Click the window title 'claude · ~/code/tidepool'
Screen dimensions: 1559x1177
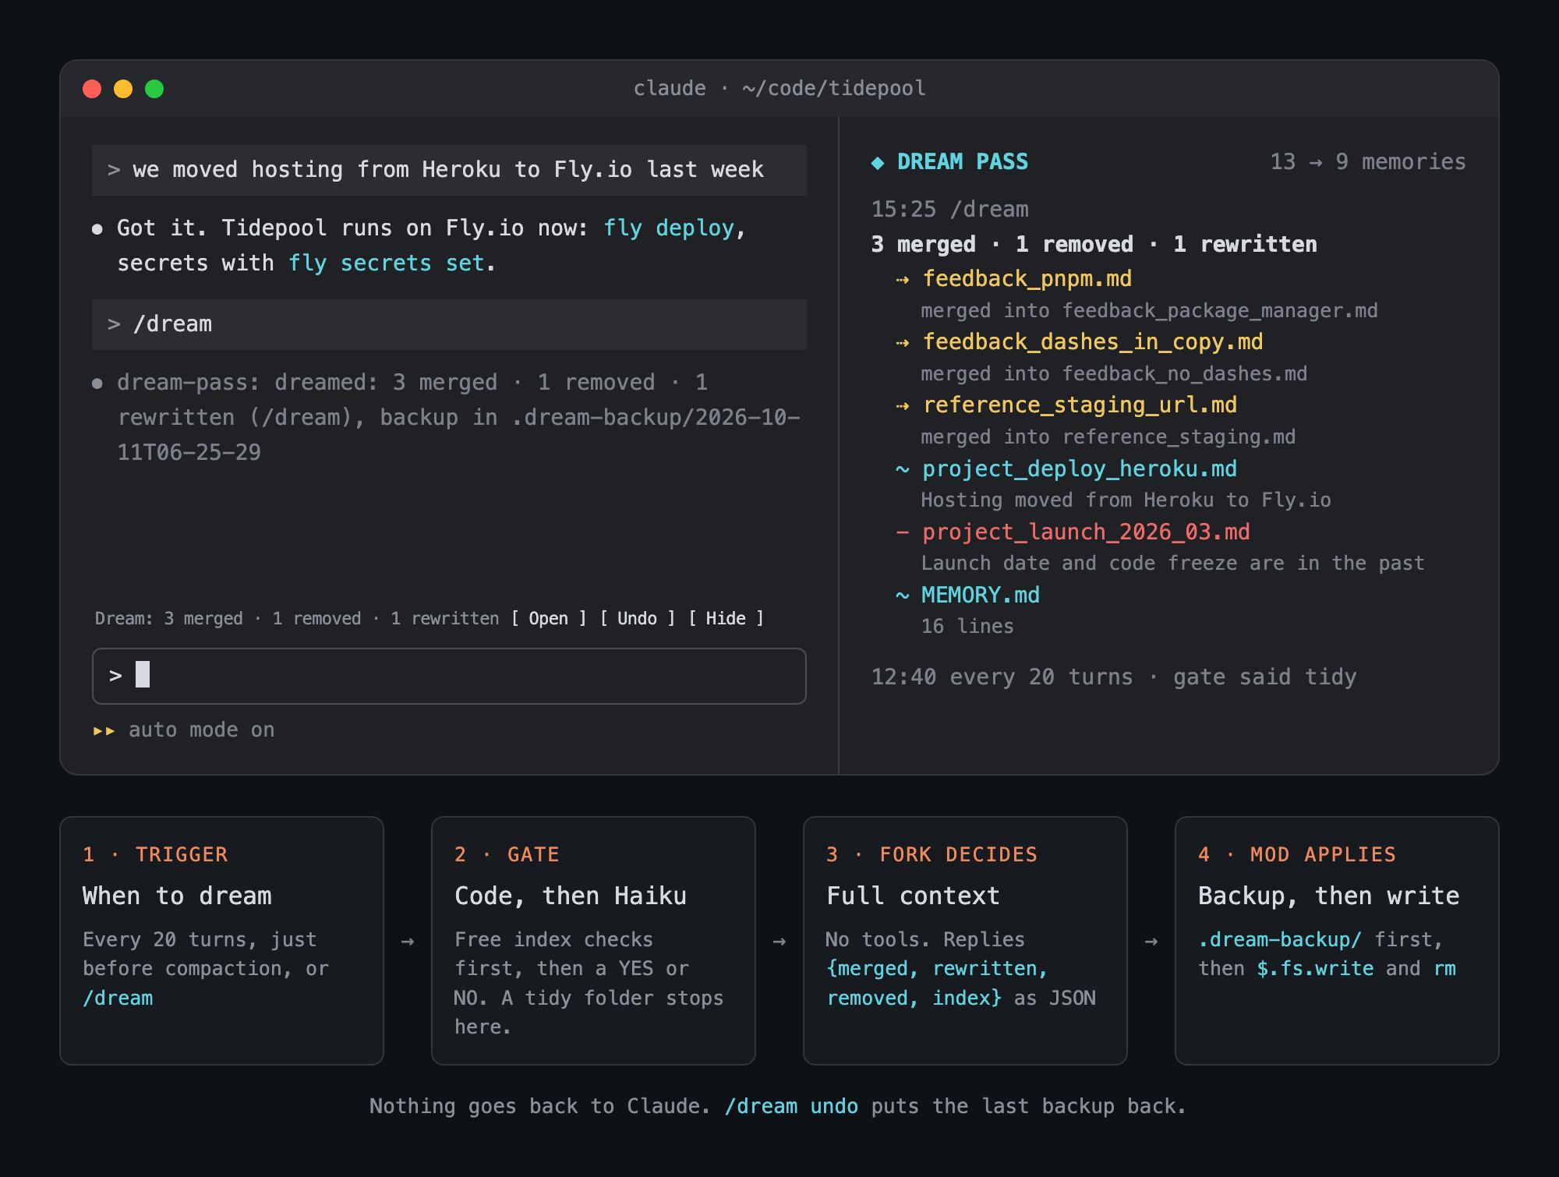[779, 89]
